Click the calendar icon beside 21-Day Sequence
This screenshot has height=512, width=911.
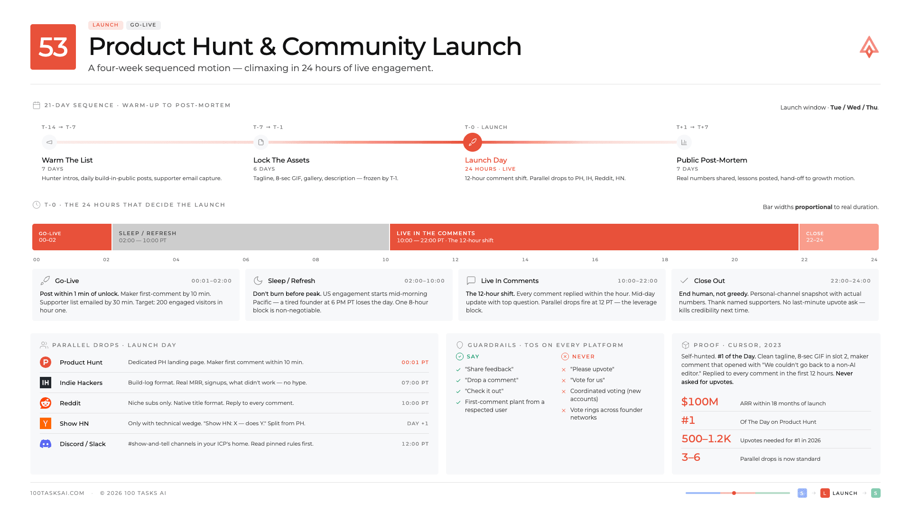37,105
